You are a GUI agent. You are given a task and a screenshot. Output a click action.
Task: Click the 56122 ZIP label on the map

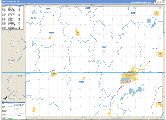coord(49,9)
